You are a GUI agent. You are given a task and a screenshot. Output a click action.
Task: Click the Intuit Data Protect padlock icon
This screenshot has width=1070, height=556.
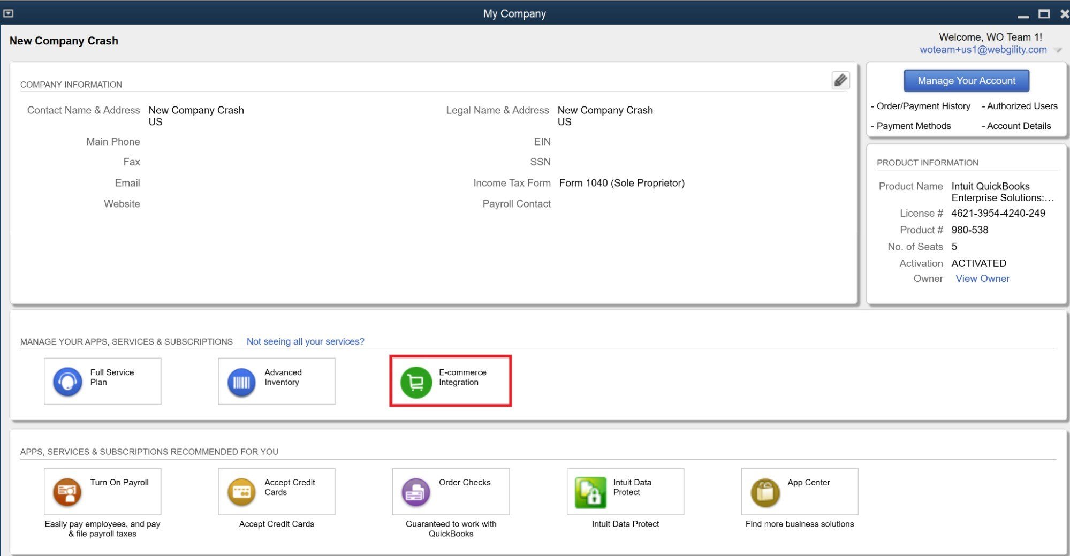click(590, 492)
